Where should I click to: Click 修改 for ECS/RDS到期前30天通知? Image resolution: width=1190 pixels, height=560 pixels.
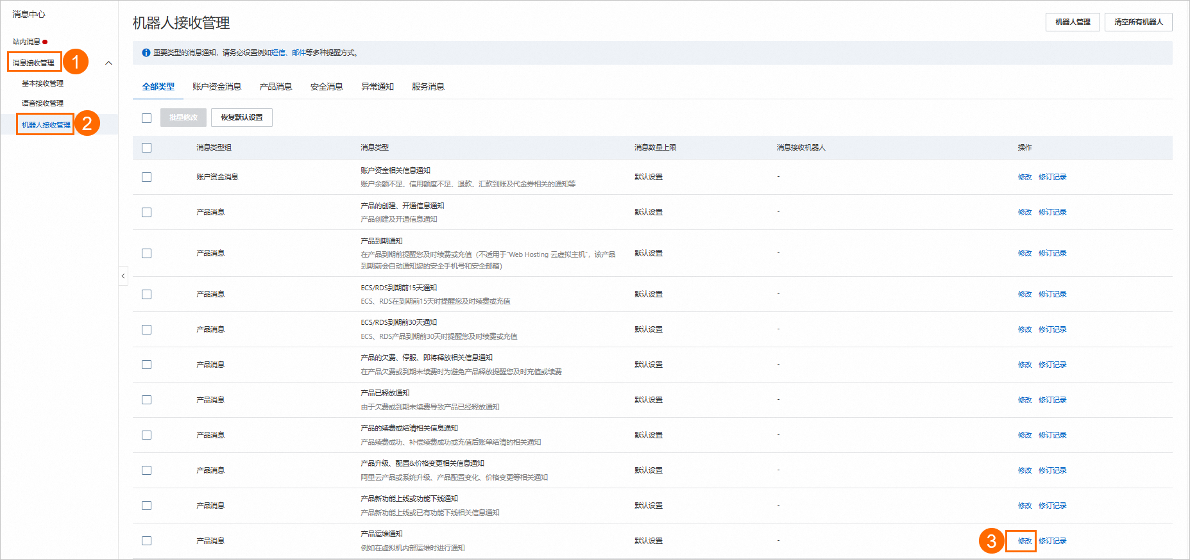click(1024, 329)
